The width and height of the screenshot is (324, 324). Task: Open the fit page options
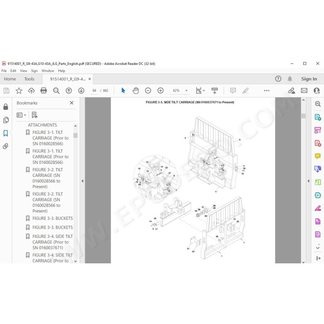coord(200,91)
